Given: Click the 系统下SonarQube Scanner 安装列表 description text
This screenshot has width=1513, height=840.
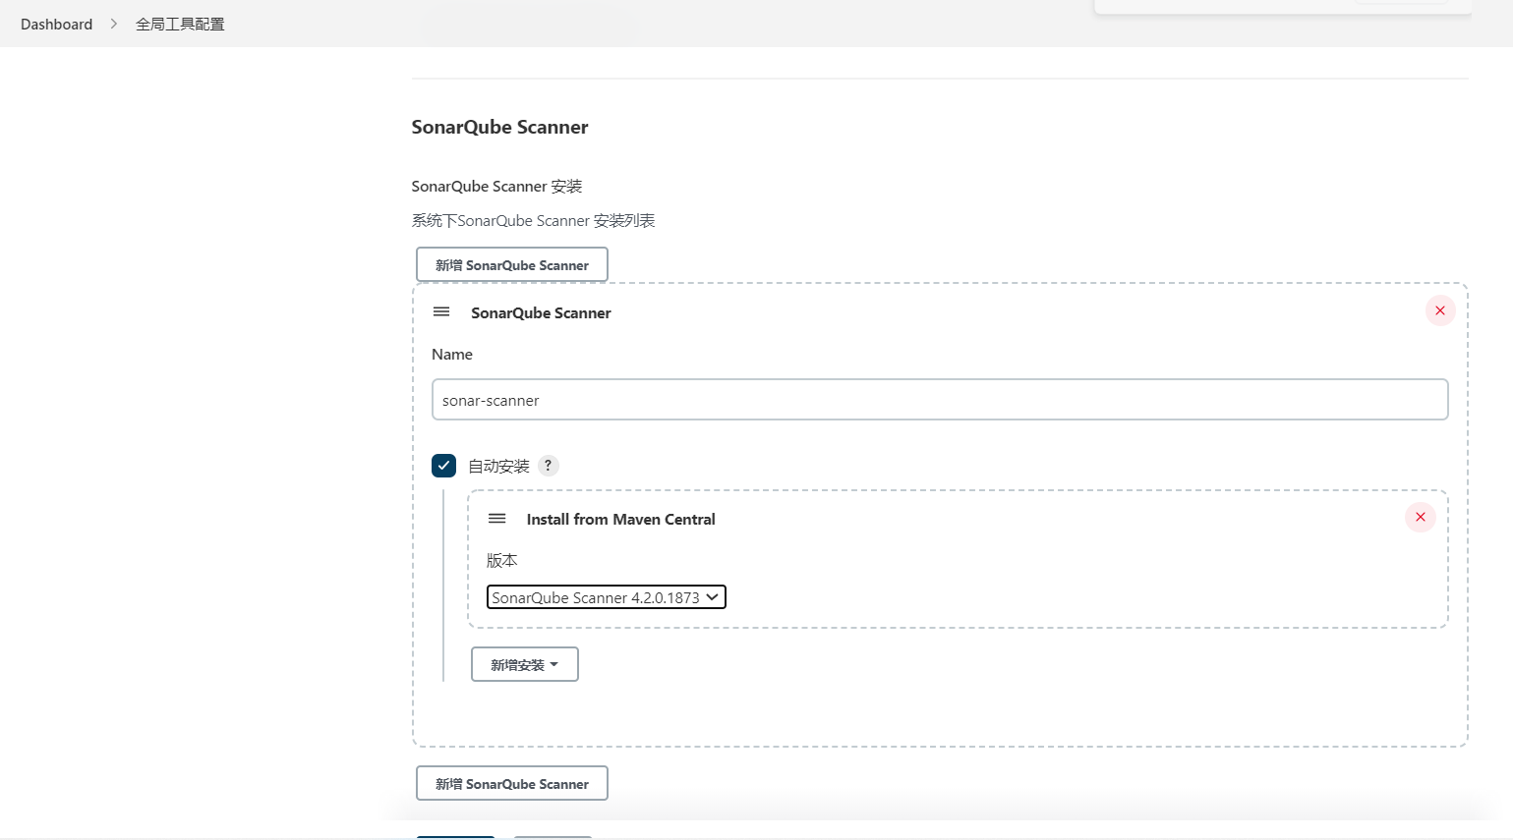Looking at the screenshot, I should (x=533, y=220).
